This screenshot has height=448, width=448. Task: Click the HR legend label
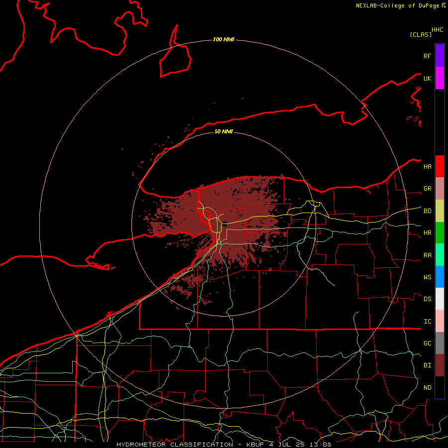(x=427, y=233)
